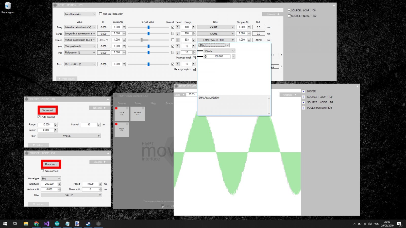406x228 pixels.
Task: Expand the MOVER plus icon in graphics list
Action: click(303, 91)
